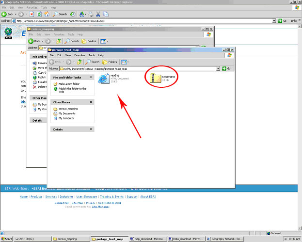Switch to ZIP-100 (G:) taskbar button
302x242 pixels.
[x=32, y=239]
